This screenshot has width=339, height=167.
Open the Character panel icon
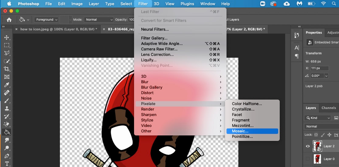tap(297, 48)
